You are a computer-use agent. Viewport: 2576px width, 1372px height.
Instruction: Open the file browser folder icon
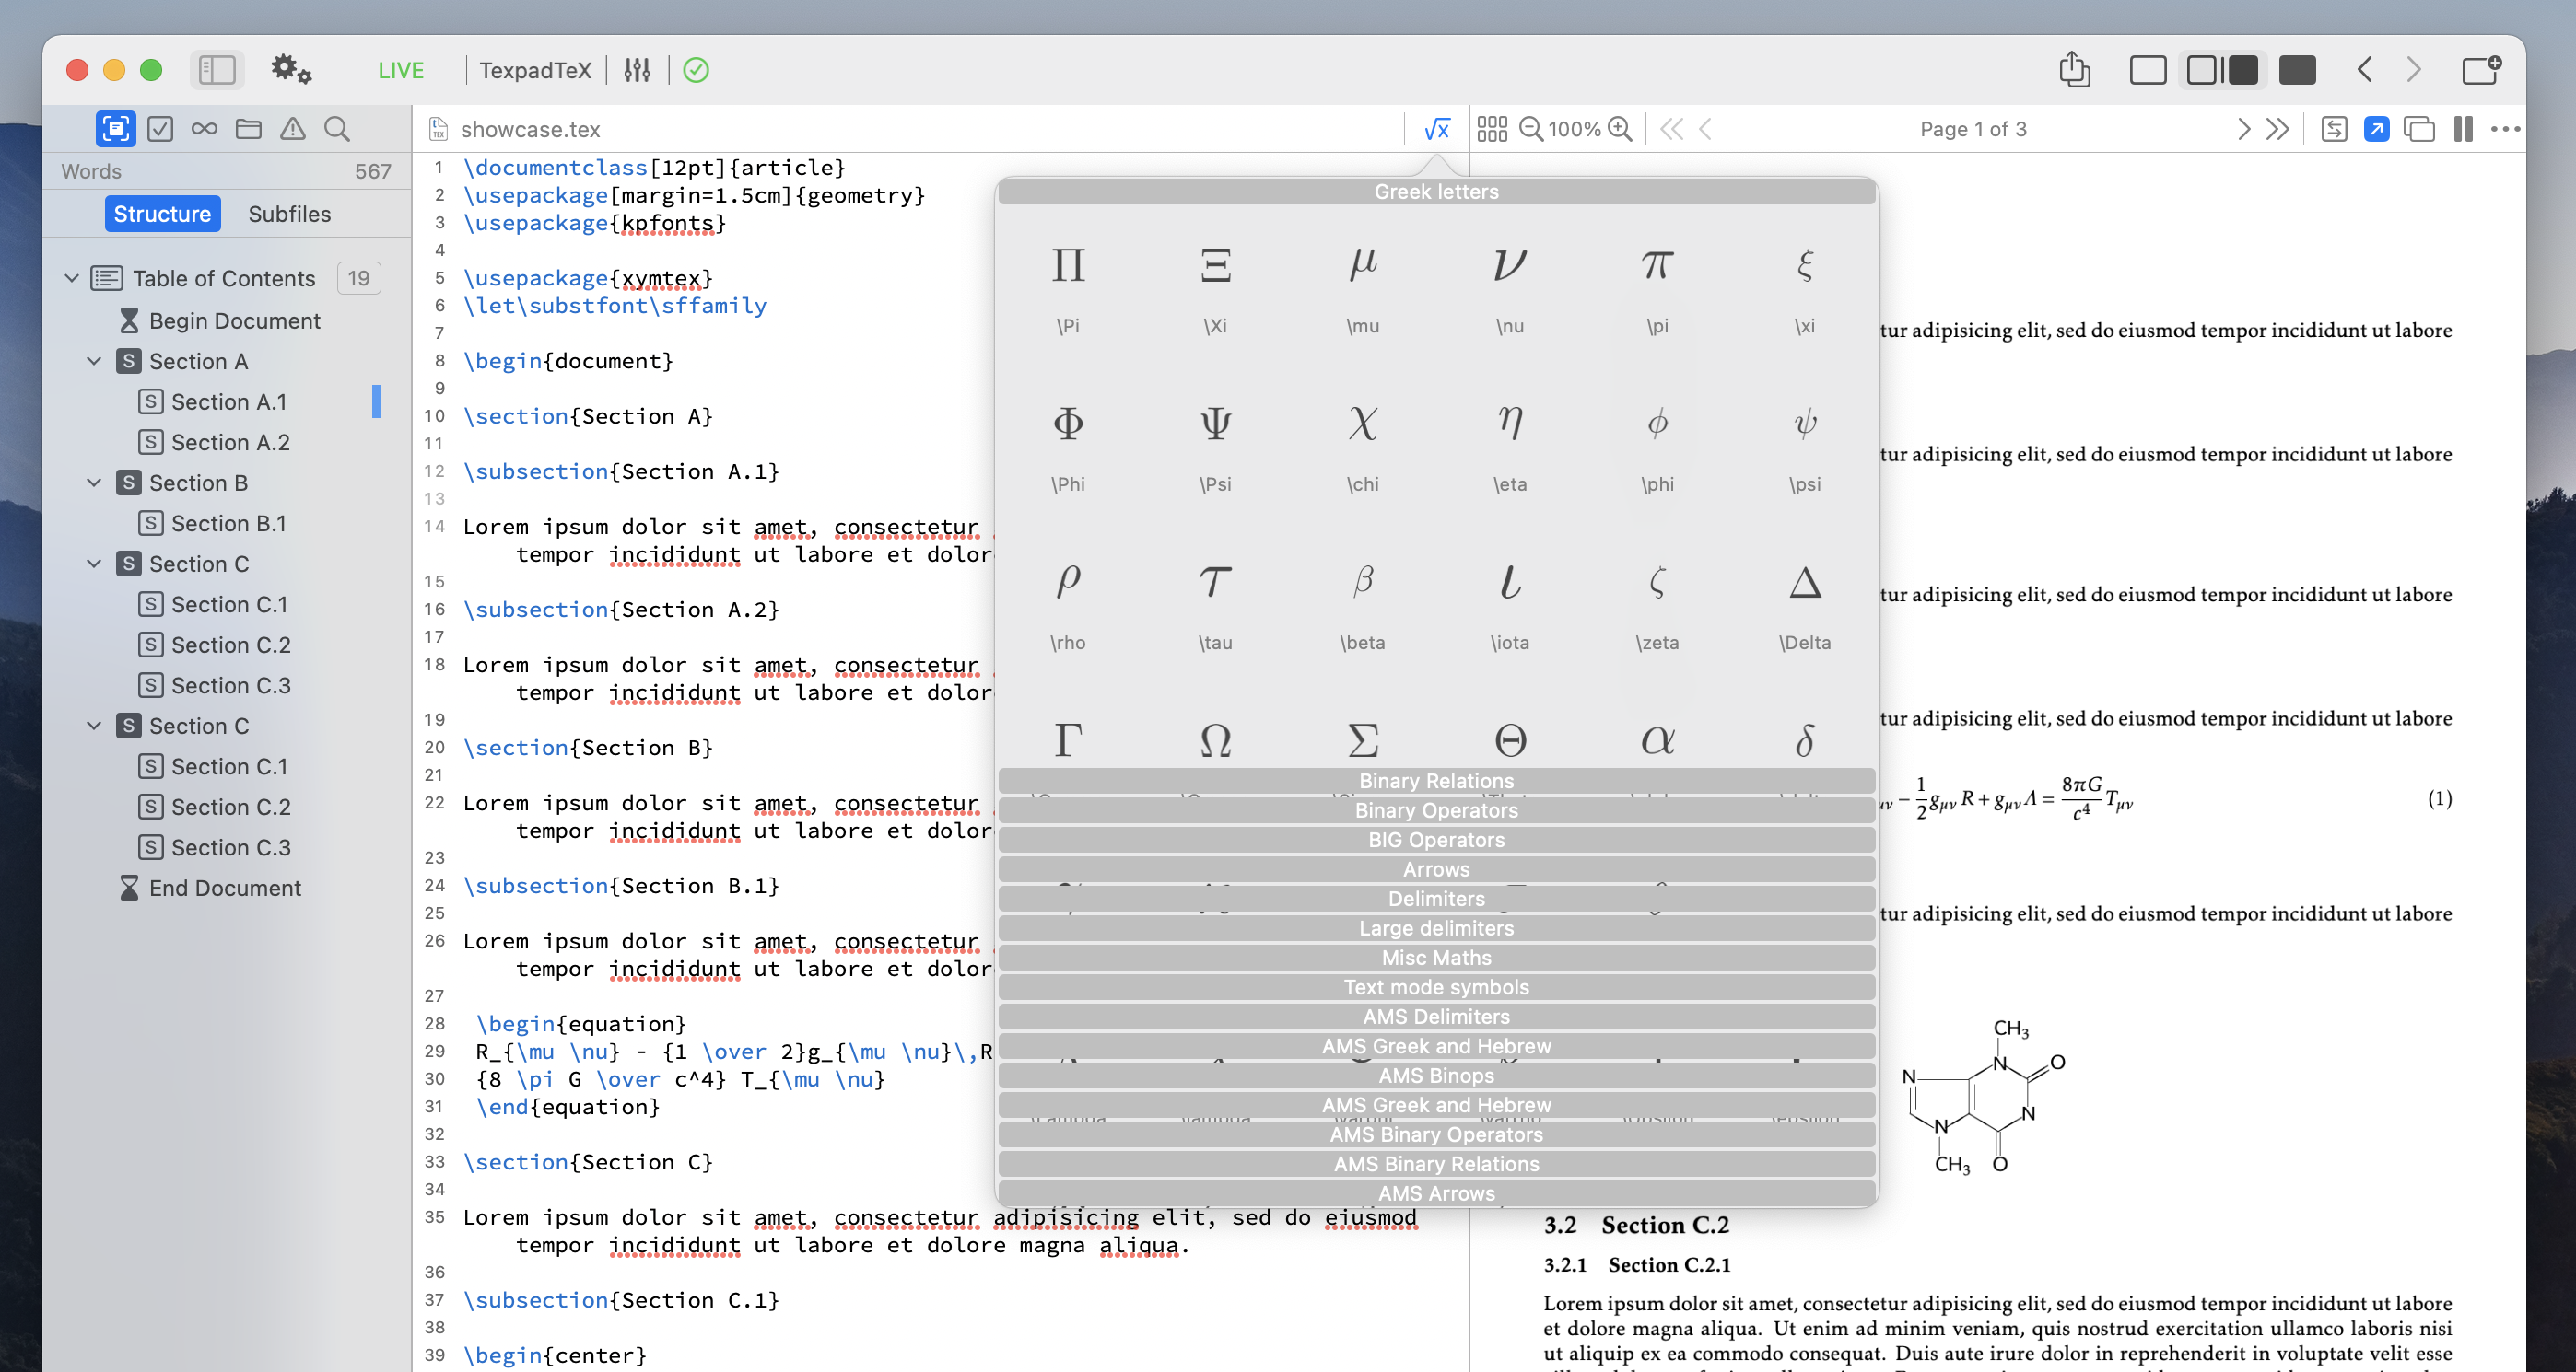click(x=248, y=129)
